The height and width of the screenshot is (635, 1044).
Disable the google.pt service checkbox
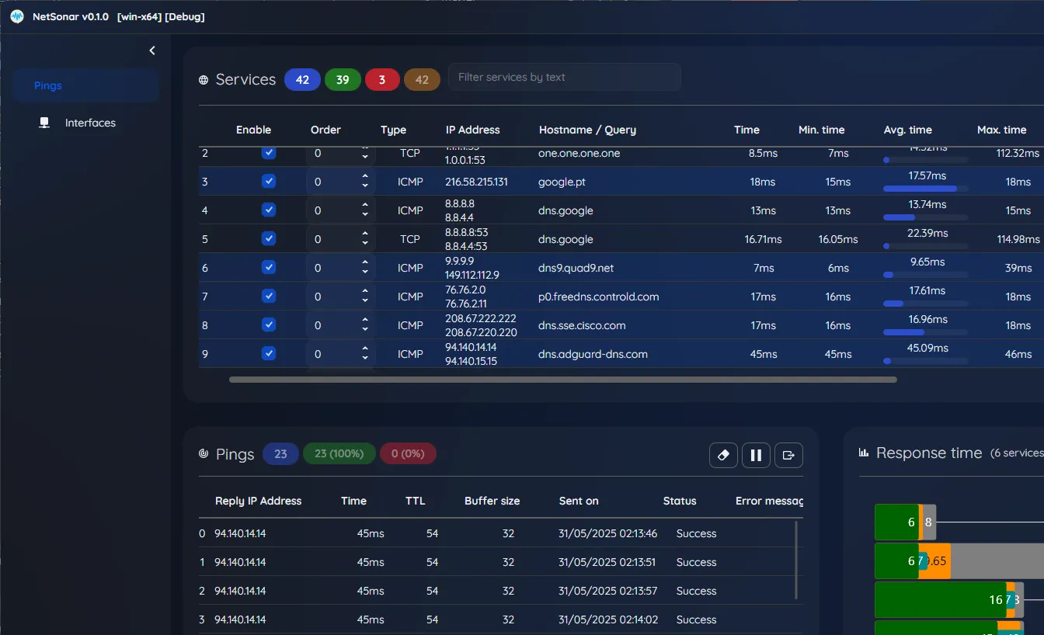pyautogui.click(x=269, y=181)
